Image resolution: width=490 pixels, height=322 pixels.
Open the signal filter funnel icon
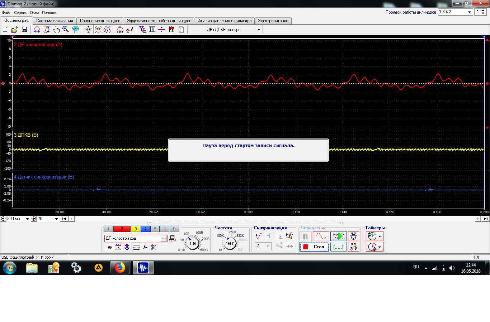pyautogui.click(x=143, y=29)
